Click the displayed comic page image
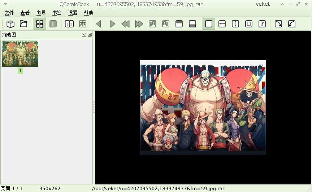The height and width of the screenshot is (192, 312). pyautogui.click(x=203, y=108)
